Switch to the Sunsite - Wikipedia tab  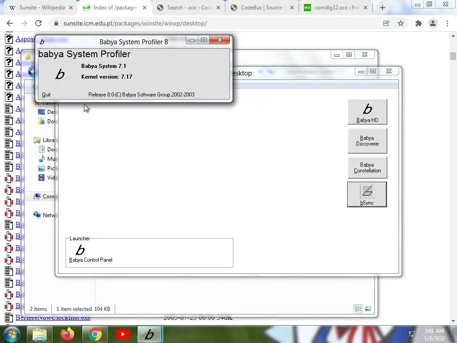click(42, 8)
